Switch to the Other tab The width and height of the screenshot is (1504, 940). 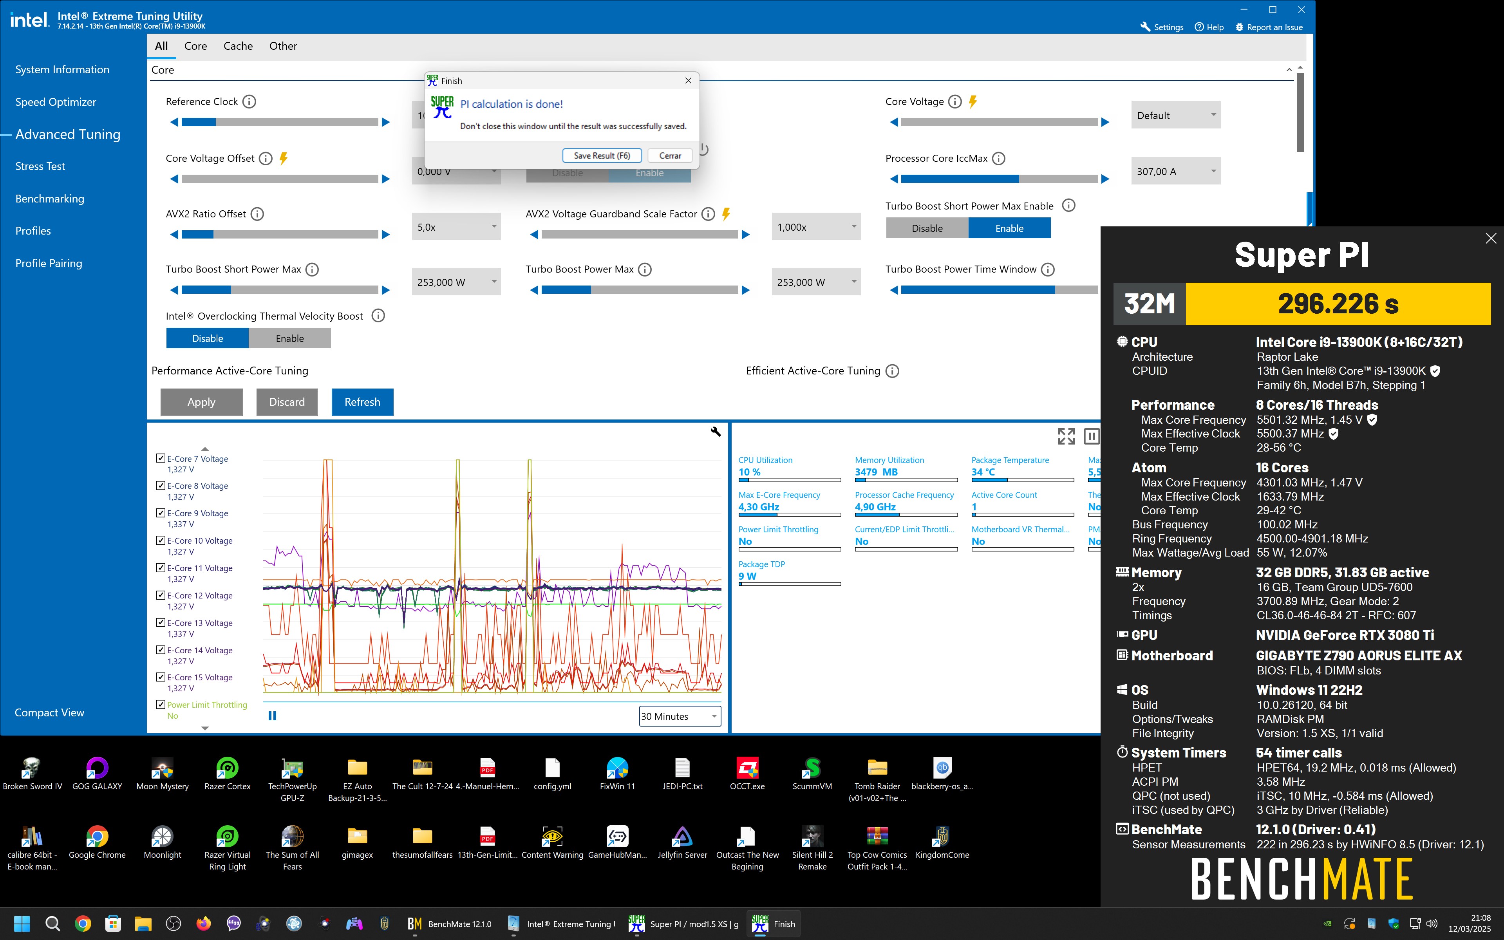click(x=283, y=46)
